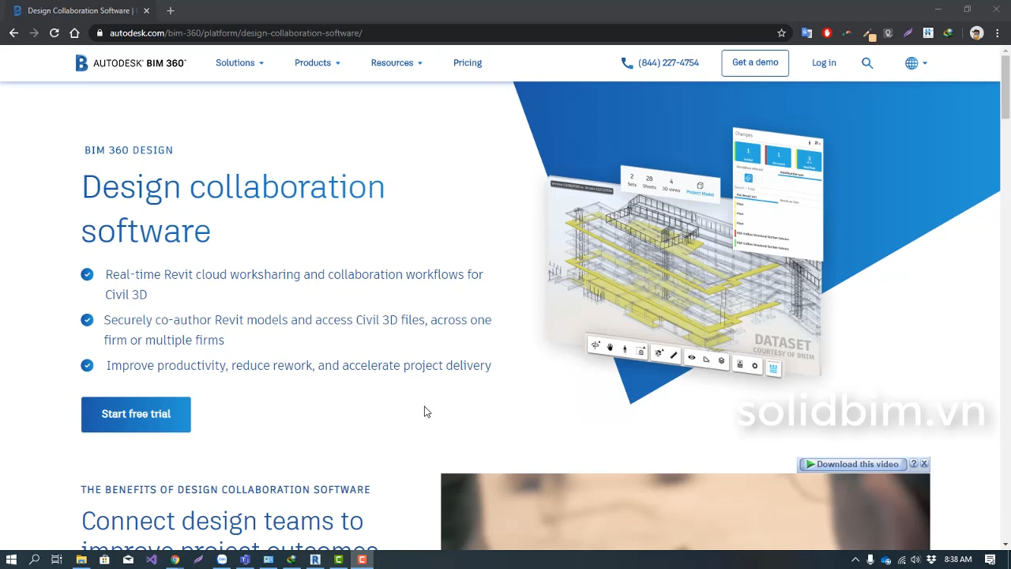Click the Get a demo button
Viewport: 1011px width, 569px height.
pyautogui.click(x=755, y=63)
